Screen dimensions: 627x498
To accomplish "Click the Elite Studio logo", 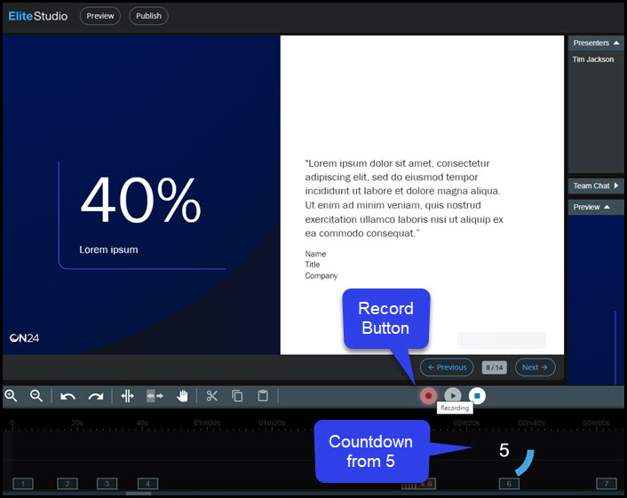I will point(38,16).
